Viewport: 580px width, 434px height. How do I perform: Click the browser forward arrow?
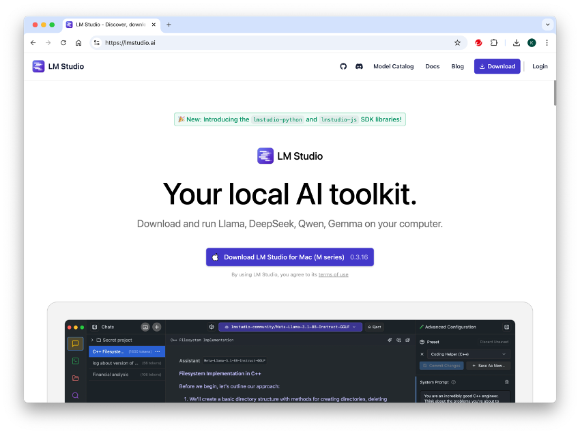pyautogui.click(x=48, y=43)
